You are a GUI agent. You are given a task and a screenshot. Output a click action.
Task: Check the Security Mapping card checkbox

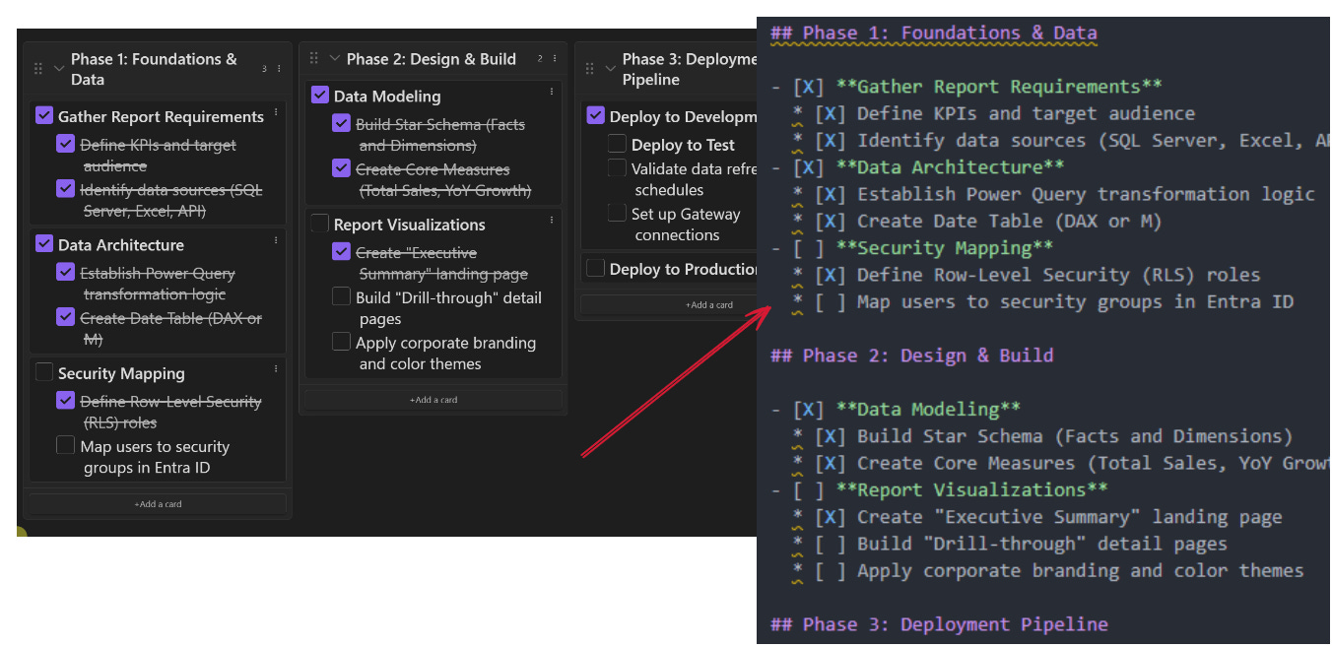44,372
